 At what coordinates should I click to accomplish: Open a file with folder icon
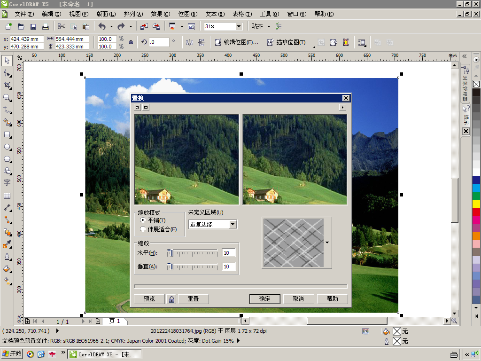[x=21, y=26]
